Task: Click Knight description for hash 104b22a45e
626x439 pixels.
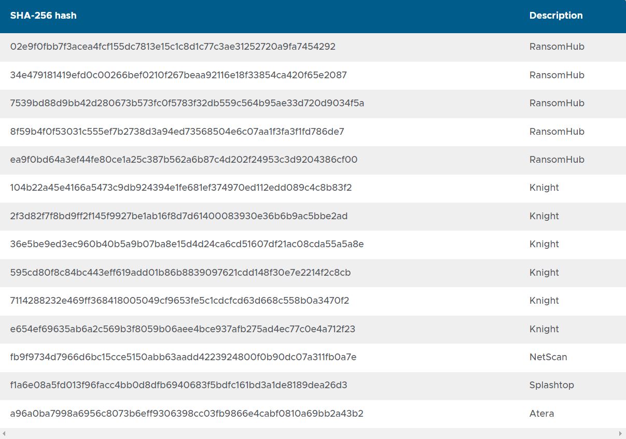Action: tap(544, 188)
